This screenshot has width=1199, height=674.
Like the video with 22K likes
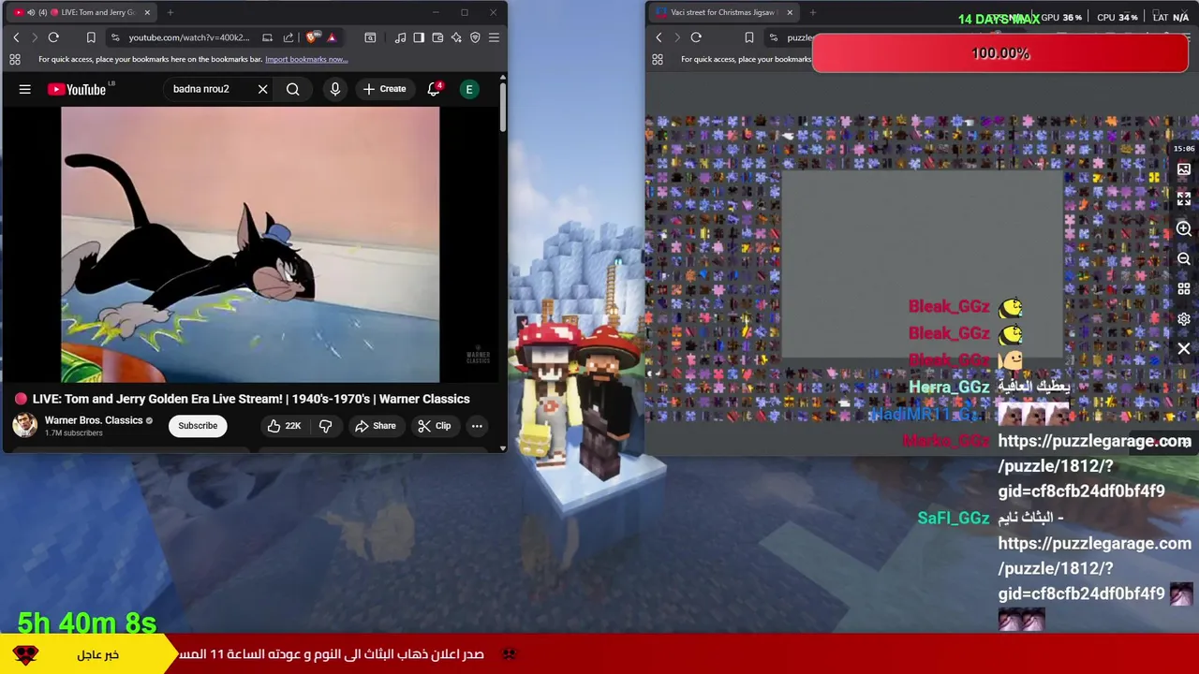point(284,426)
